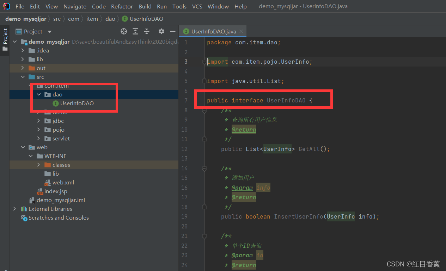The height and width of the screenshot is (271, 446).
Task: Toggle code fold marker on line 5
Action: (204, 81)
